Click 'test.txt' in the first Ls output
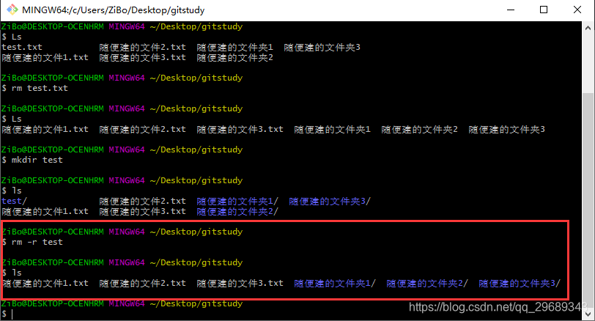The height and width of the screenshot is (321, 595). [x=22, y=47]
